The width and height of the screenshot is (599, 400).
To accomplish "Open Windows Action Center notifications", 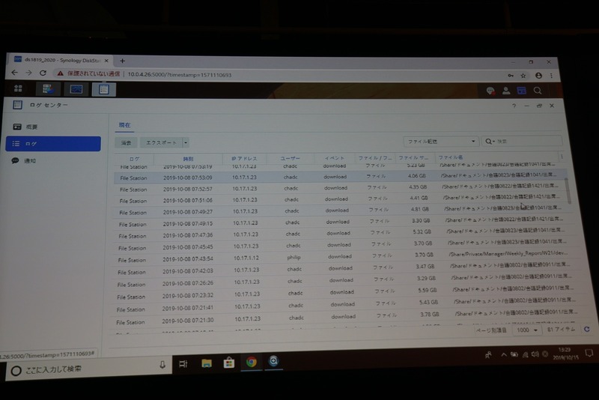I will (x=589, y=353).
